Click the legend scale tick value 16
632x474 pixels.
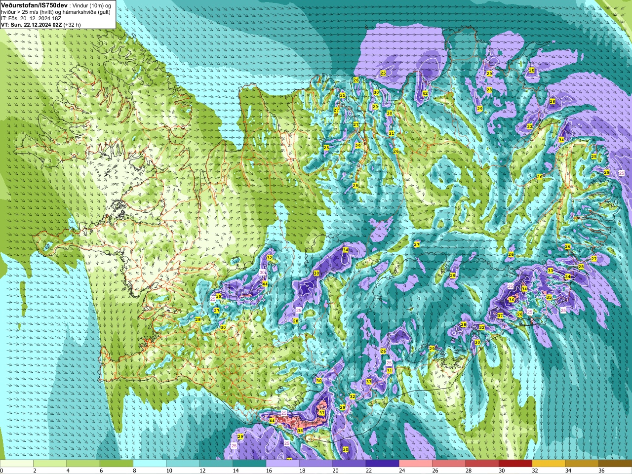(x=269, y=471)
